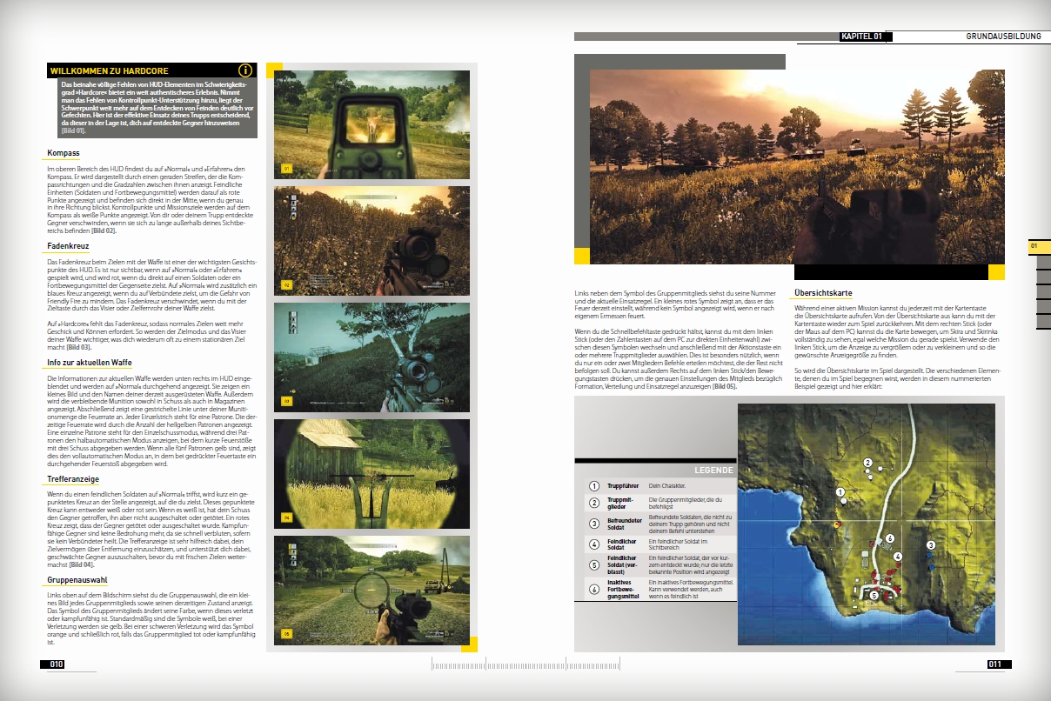The image size is (1051, 701).
Task: Click marker 1 on the overview map
Action: point(841,492)
